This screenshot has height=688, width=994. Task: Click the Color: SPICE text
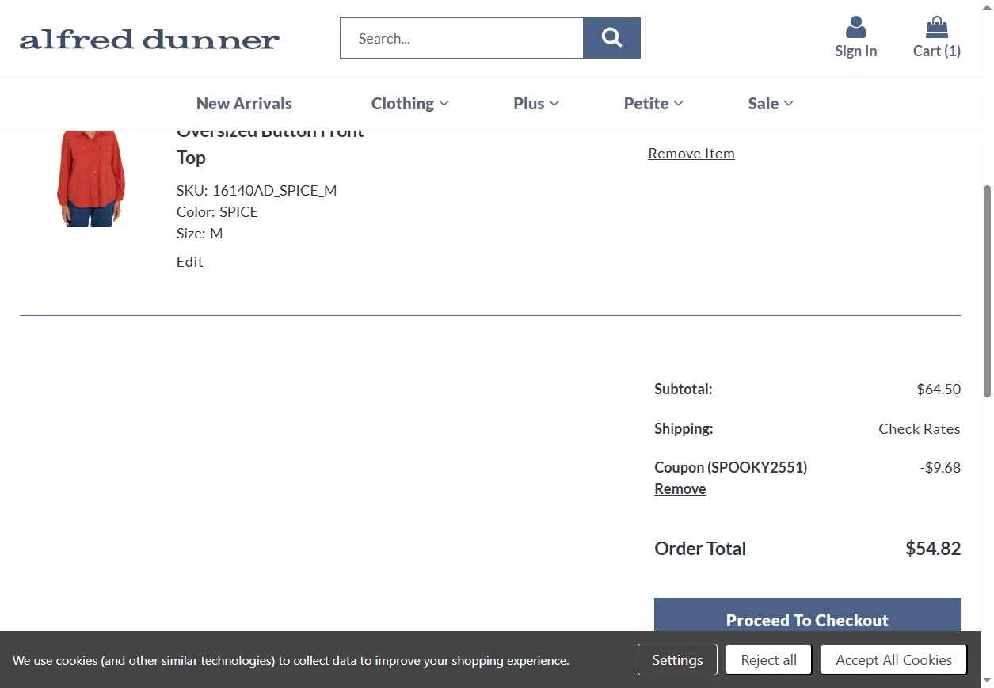click(x=217, y=211)
